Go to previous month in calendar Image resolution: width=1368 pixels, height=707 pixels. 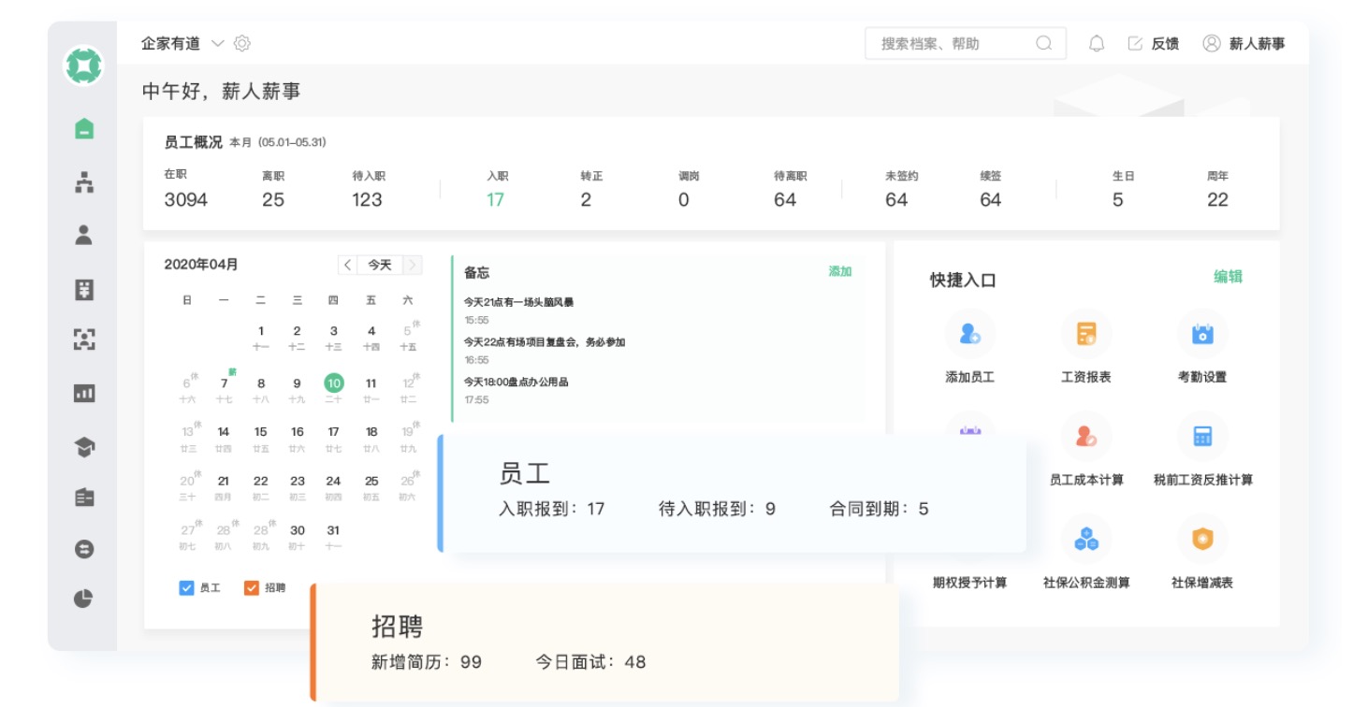point(347,265)
